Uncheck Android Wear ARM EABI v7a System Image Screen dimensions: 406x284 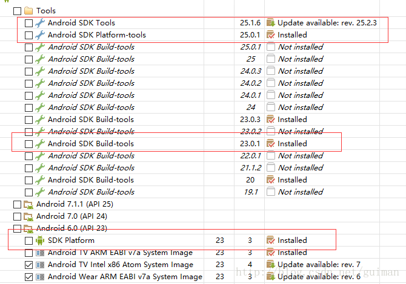pos(28,277)
